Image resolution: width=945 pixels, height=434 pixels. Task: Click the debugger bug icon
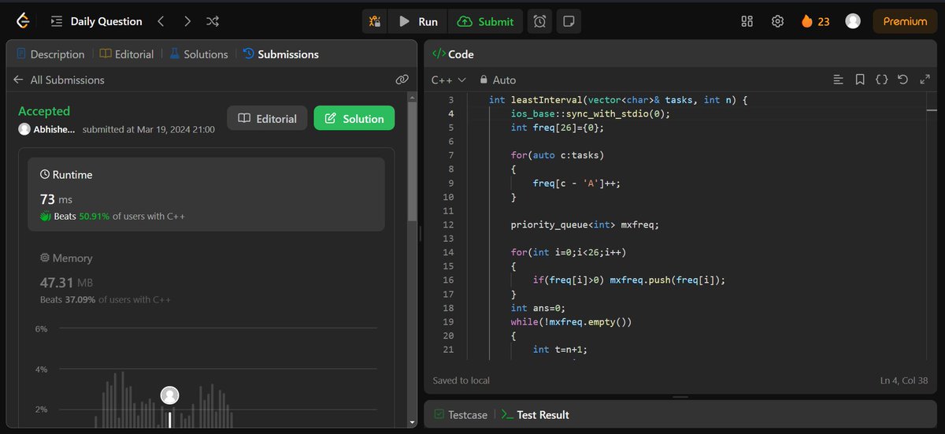click(x=375, y=21)
